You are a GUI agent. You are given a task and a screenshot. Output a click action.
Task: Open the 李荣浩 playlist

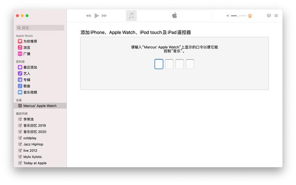[26, 119]
